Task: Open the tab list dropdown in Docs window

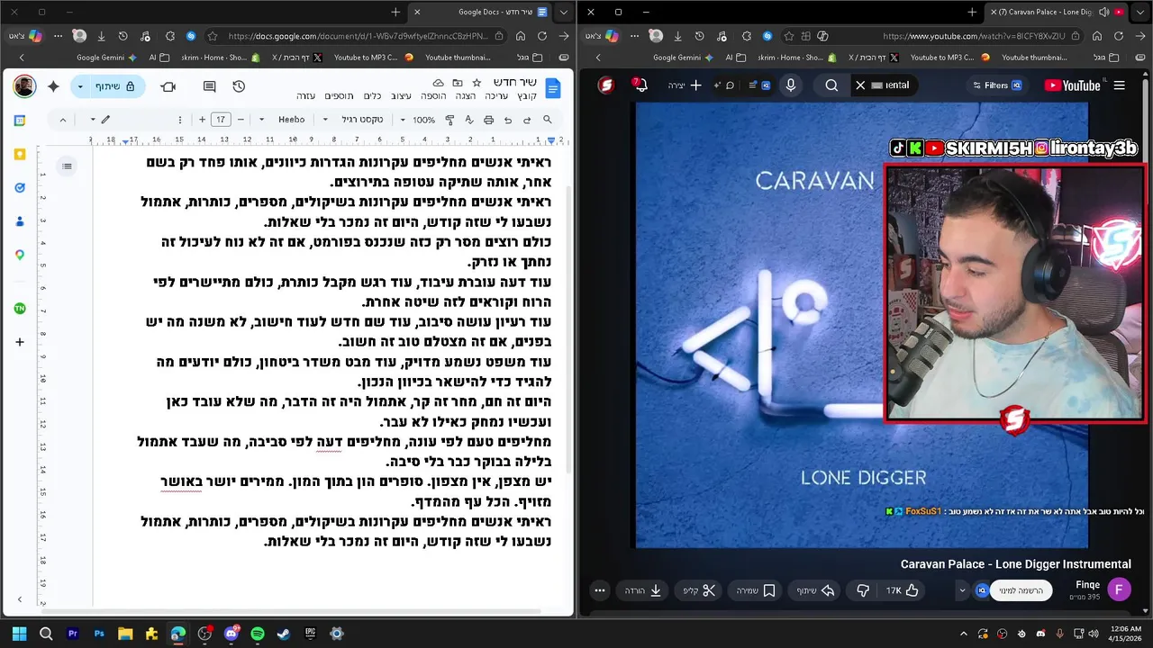Action: 563,13
